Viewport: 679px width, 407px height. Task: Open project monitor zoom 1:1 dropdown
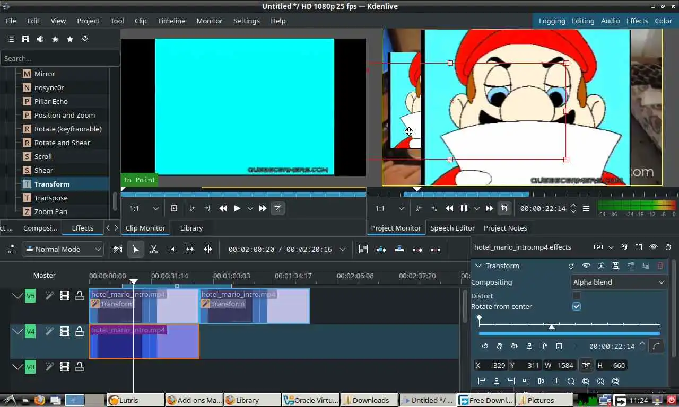[389, 208]
